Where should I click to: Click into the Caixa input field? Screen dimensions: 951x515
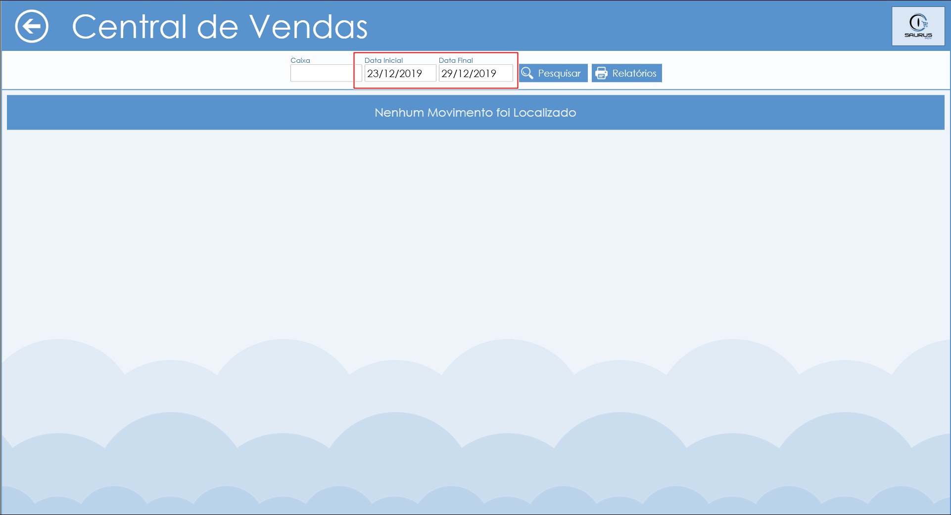pyautogui.click(x=326, y=73)
